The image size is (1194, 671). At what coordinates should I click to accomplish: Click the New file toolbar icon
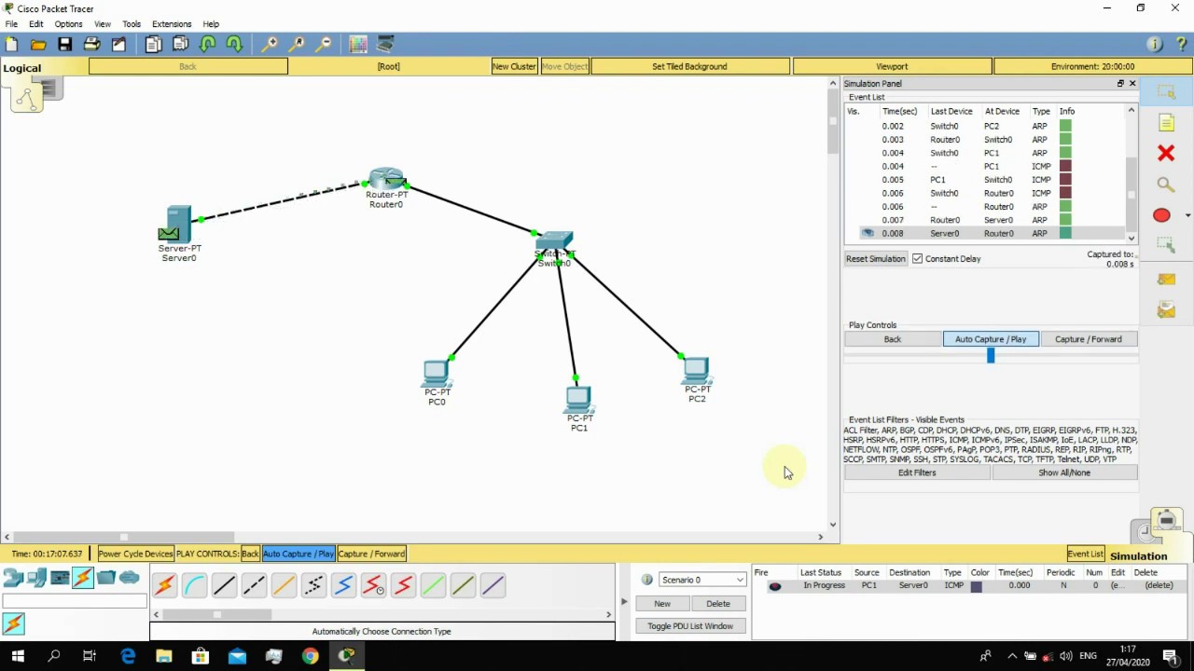click(x=11, y=44)
